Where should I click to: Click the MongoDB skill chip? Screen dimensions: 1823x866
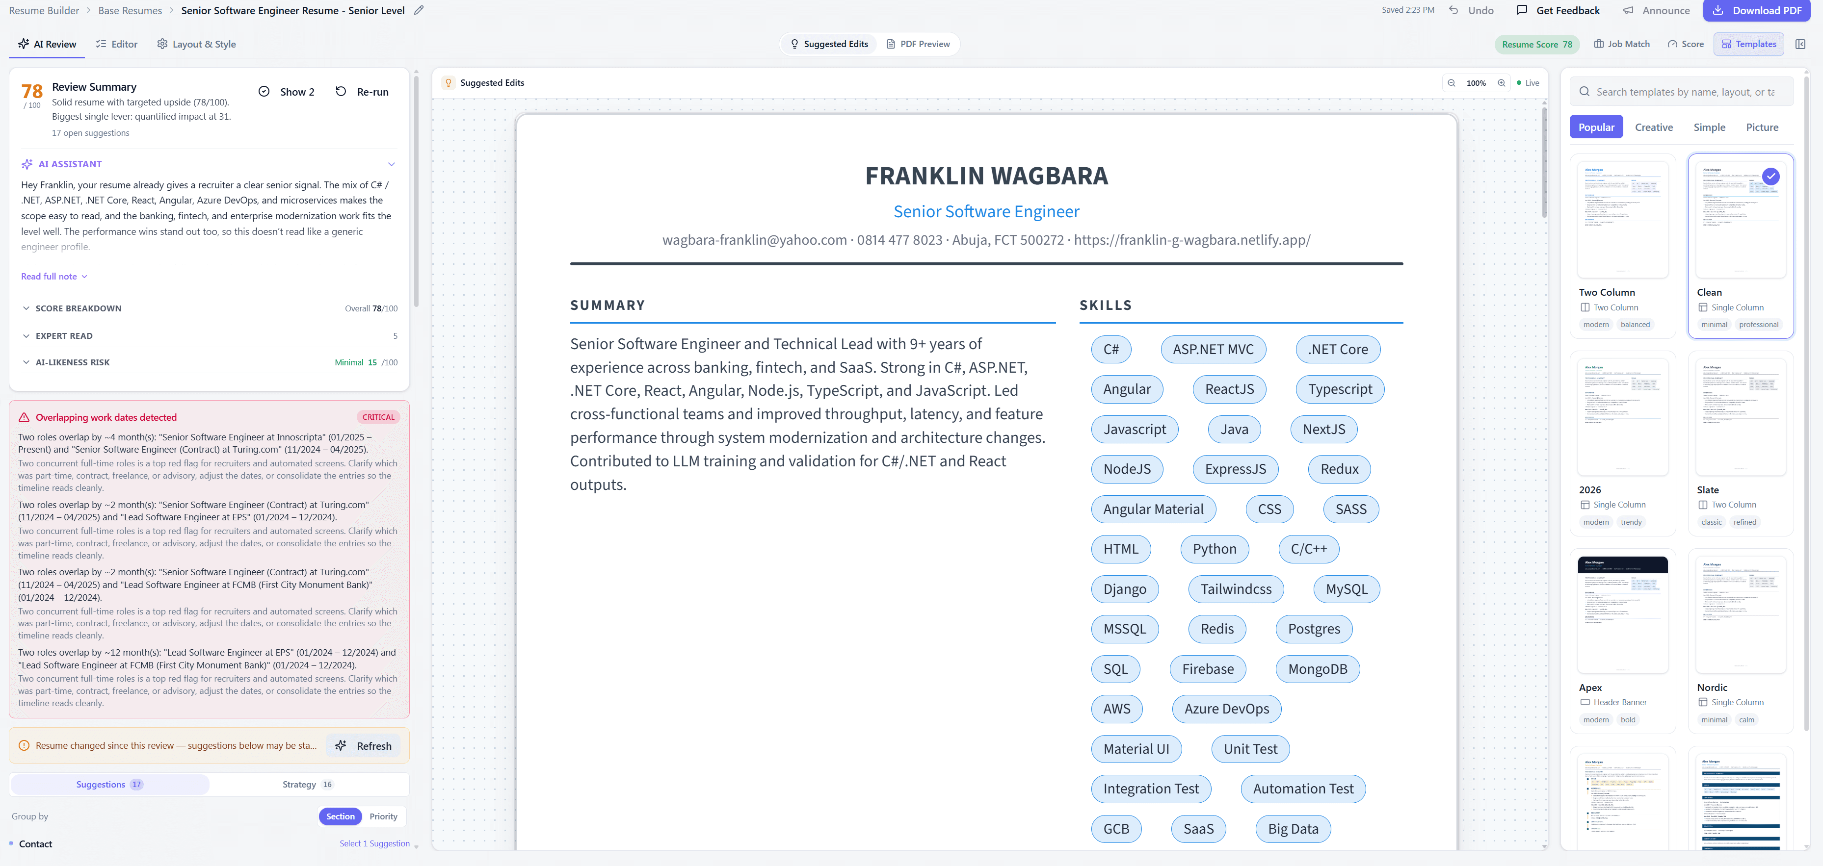click(x=1317, y=669)
